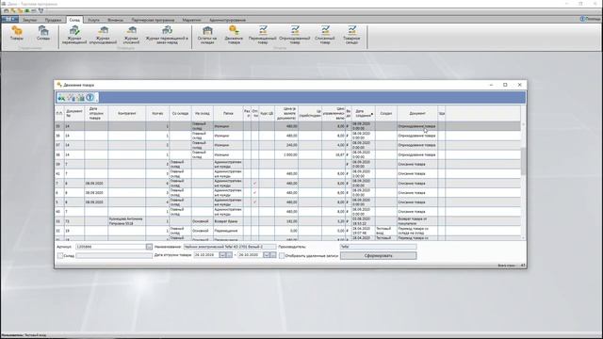Image resolution: width=603 pixels, height=339 pixels.
Task: Open Перемещенный товар report icon
Action: (x=263, y=35)
